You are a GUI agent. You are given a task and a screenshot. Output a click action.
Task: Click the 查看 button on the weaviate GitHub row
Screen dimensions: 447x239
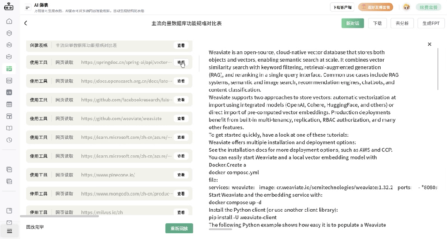tap(181, 118)
